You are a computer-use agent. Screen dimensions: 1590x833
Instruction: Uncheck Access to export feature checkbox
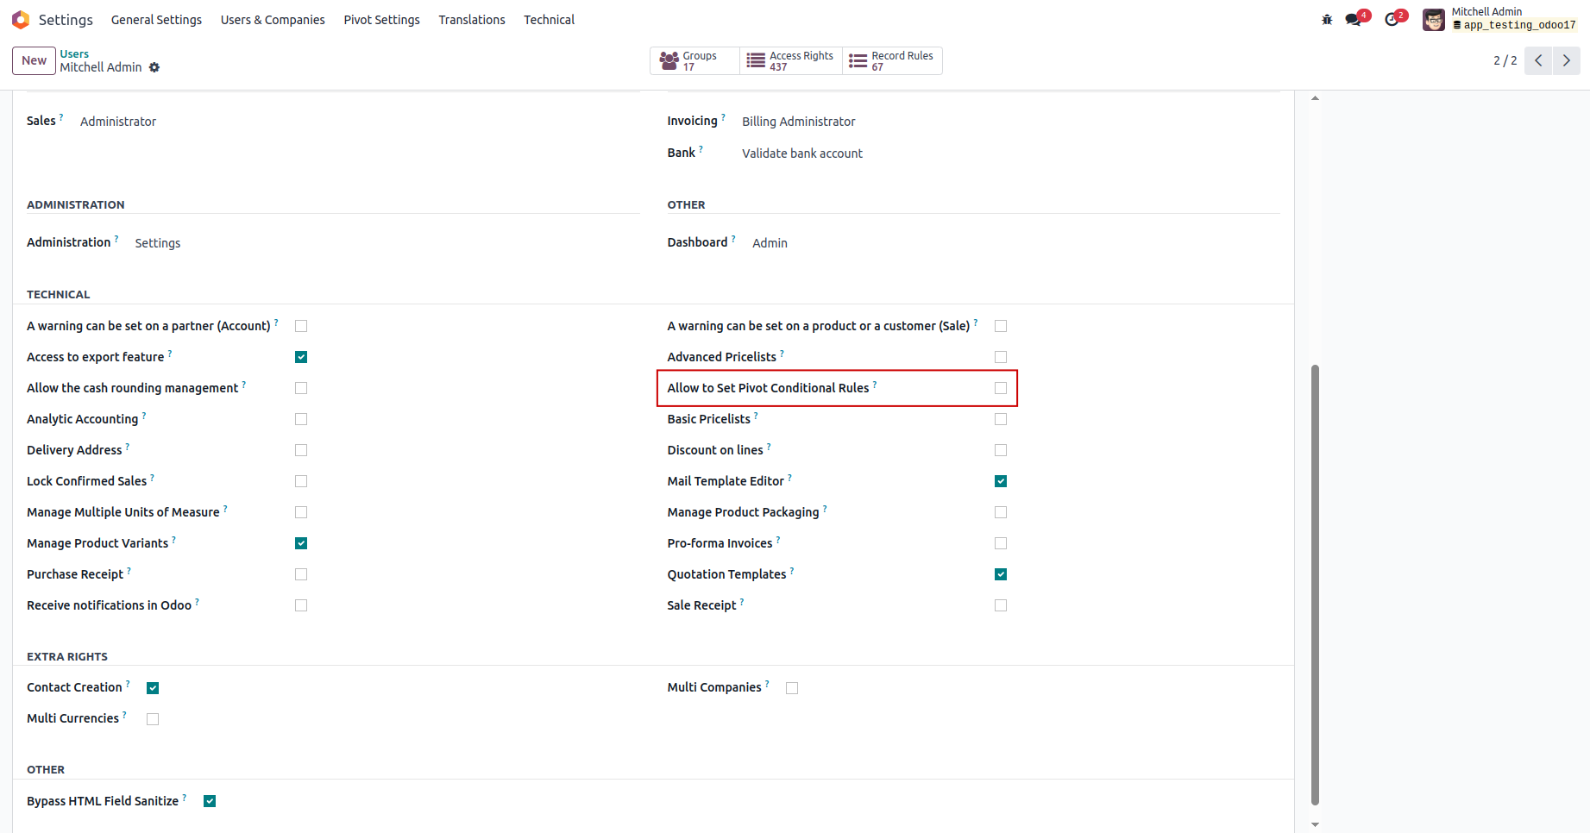click(301, 357)
